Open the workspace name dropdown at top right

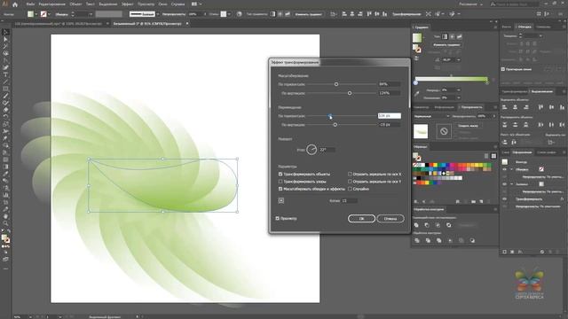[x=471, y=4]
